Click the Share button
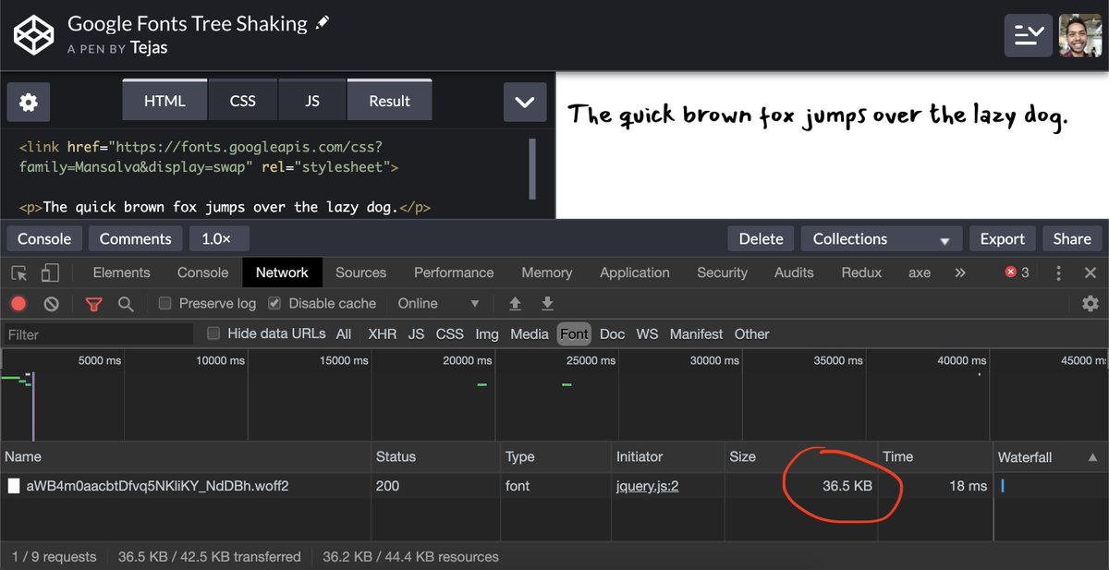The height and width of the screenshot is (570, 1109). [x=1072, y=238]
